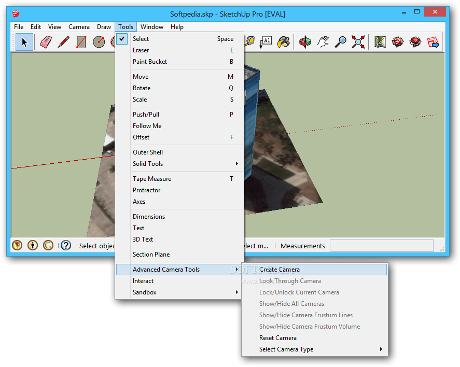Screen dimensions: 460x367
Task: Pick the Paint Bucket toolbar icon
Action: pyautogui.click(x=283, y=42)
